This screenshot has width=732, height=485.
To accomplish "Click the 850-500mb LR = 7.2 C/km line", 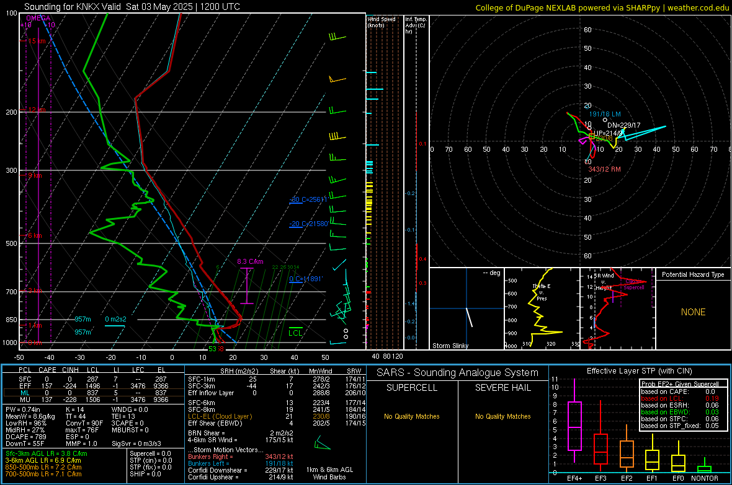I will [x=43, y=467].
